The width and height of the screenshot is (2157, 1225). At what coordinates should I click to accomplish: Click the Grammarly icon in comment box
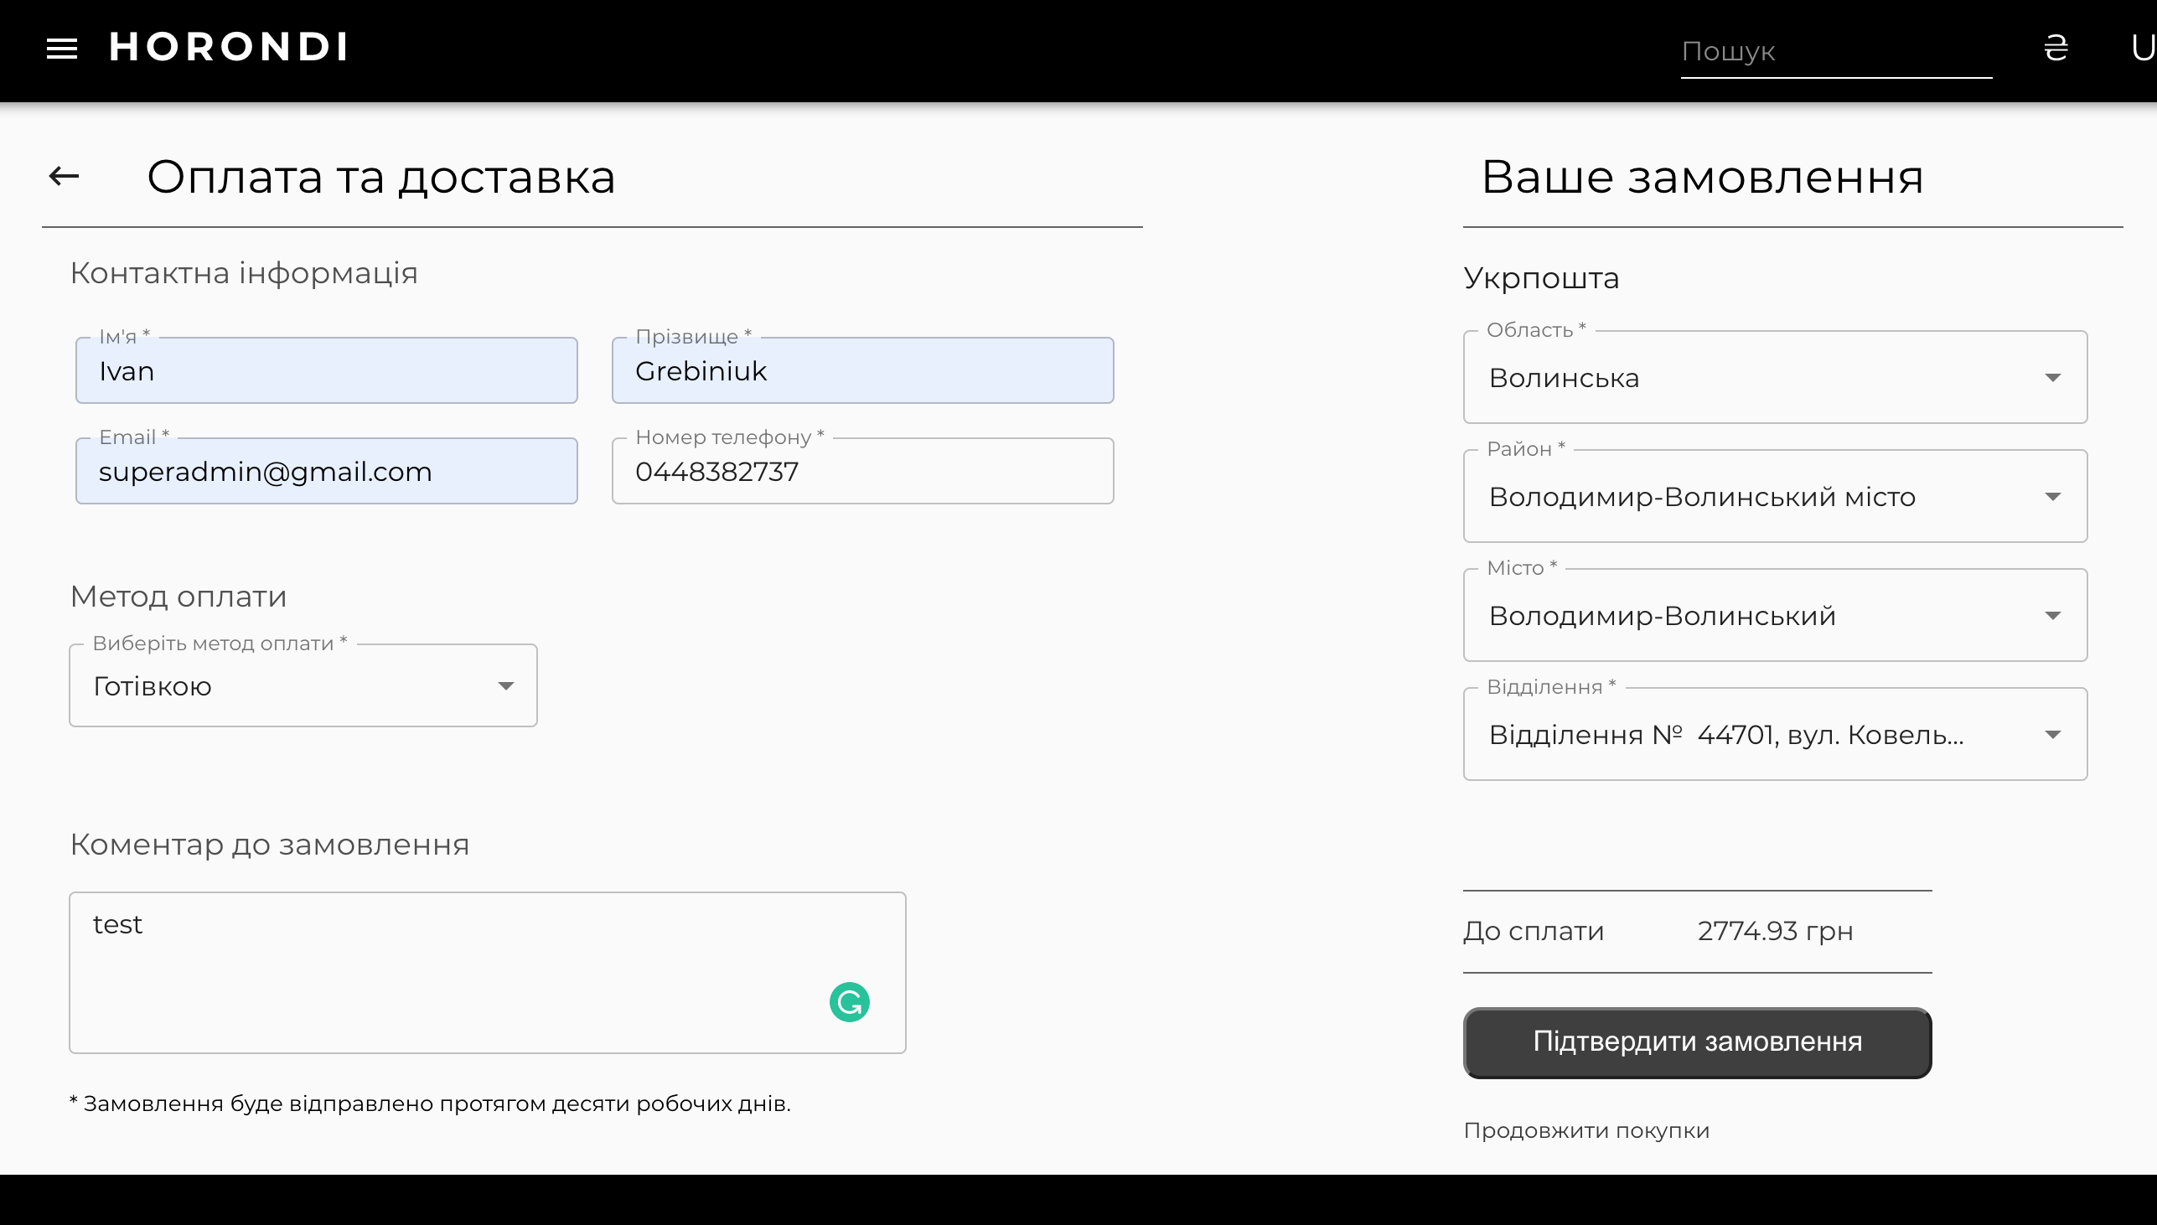tap(849, 1002)
